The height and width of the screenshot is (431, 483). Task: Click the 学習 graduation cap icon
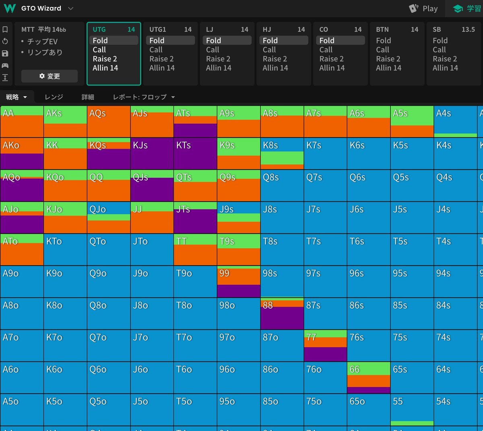[x=458, y=8]
